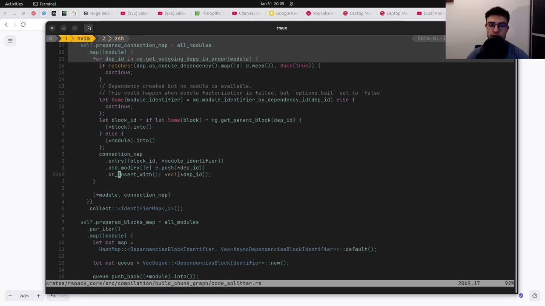The height and width of the screenshot is (306, 545).
Task: Click the (*module).into() expression
Action: pos(130,141)
